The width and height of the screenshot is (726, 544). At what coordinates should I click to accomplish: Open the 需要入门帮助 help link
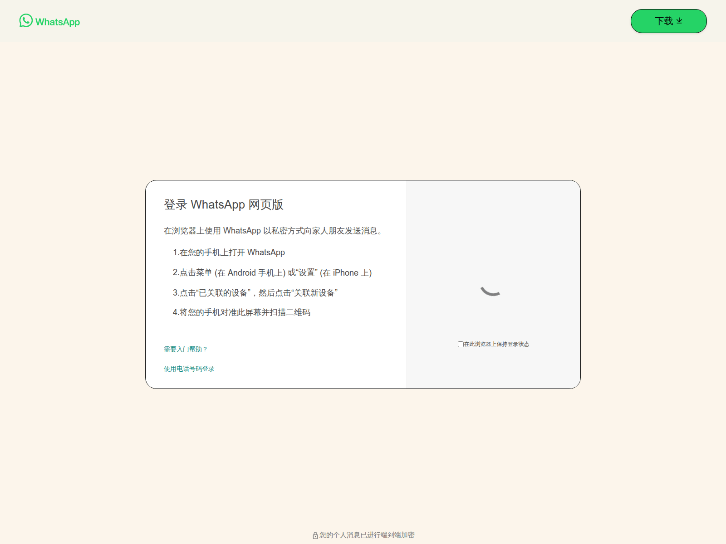[185, 349]
